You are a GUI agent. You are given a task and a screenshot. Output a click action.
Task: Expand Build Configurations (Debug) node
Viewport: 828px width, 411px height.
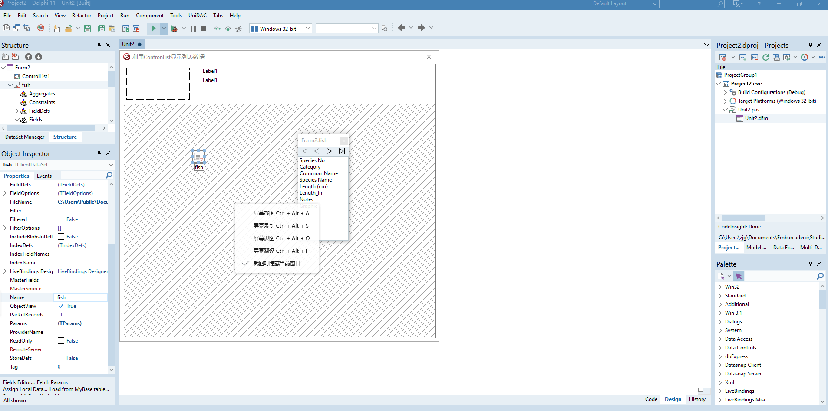click(725, 92)
